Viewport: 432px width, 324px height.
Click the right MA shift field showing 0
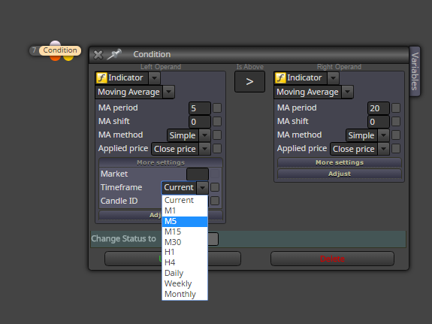pos(379,122)
